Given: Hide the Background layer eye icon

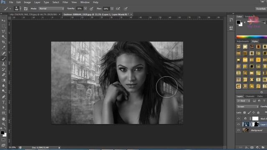Looking at the screenshot, I should click(238, 130).
